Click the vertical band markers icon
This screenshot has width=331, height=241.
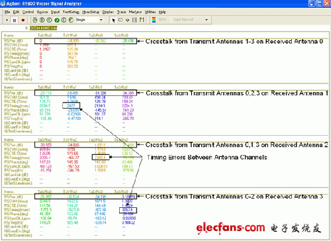134,20
